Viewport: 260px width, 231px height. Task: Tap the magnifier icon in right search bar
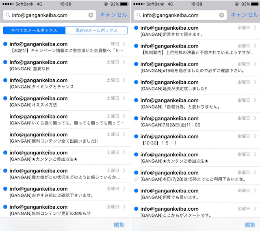[139, 15]
